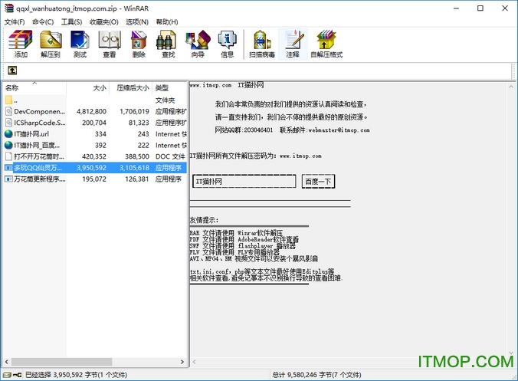Click the IT猫扑网_百度 shortcut globe icon

click(x=9, y=145)
